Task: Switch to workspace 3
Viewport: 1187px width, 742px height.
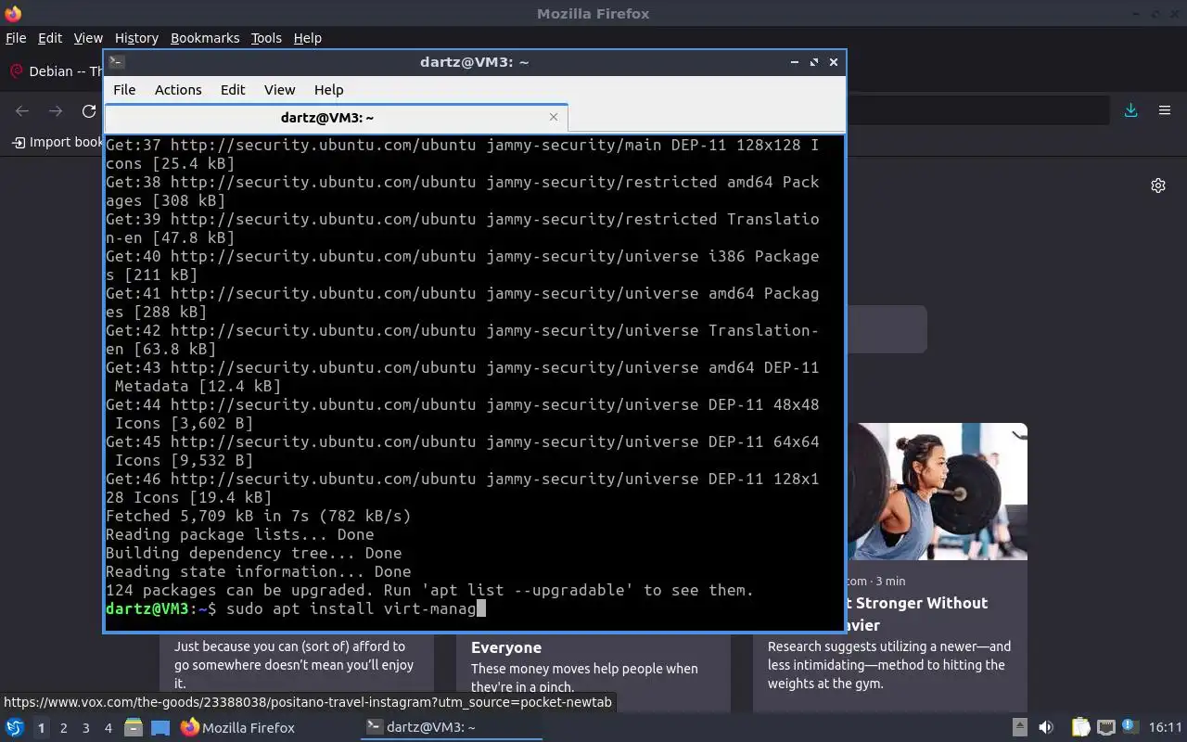Action: click(85, 728)
